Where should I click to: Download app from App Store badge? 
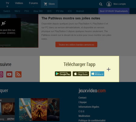coord(81,74)
